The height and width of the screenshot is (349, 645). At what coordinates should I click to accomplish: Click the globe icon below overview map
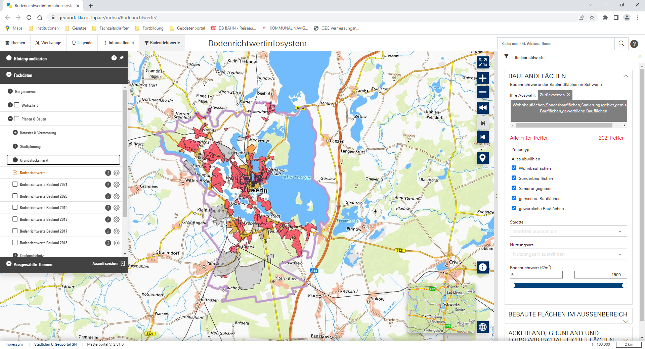[x=483, y=327]
